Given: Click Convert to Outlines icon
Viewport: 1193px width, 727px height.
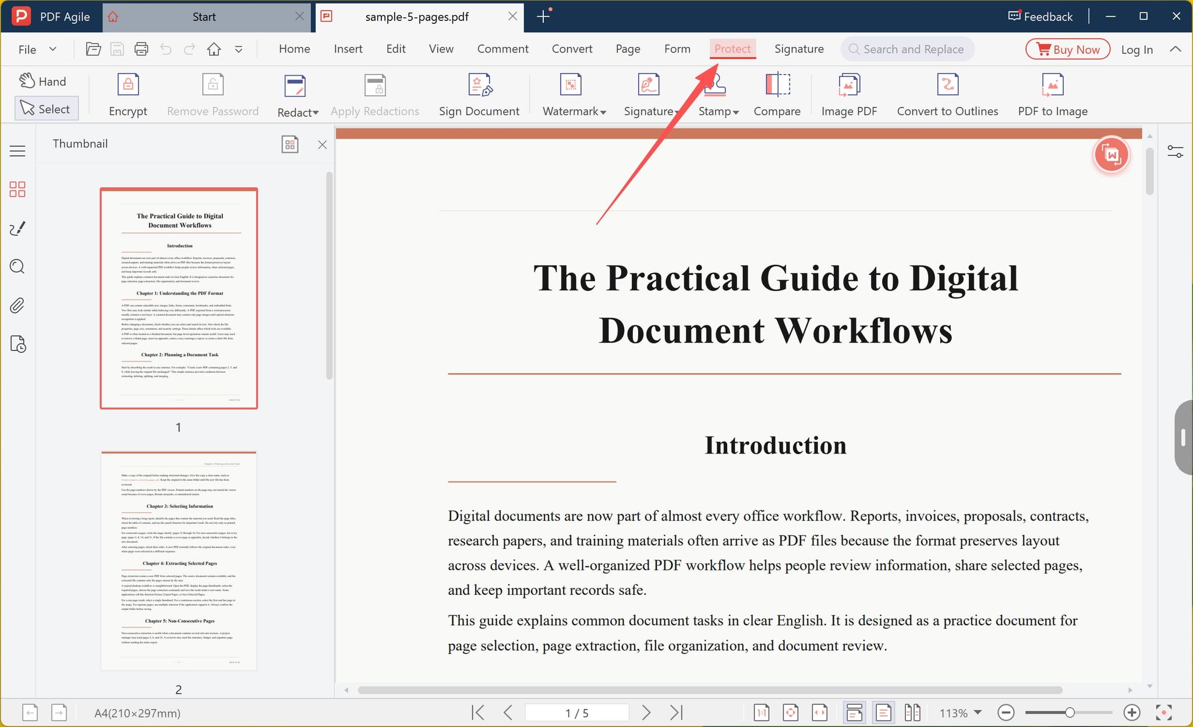Looking at the screenshot, I should click(947, 85).
